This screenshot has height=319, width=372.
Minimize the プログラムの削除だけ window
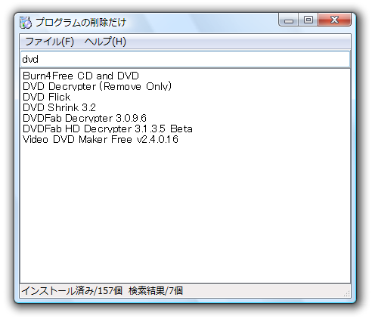coord(289,20)
